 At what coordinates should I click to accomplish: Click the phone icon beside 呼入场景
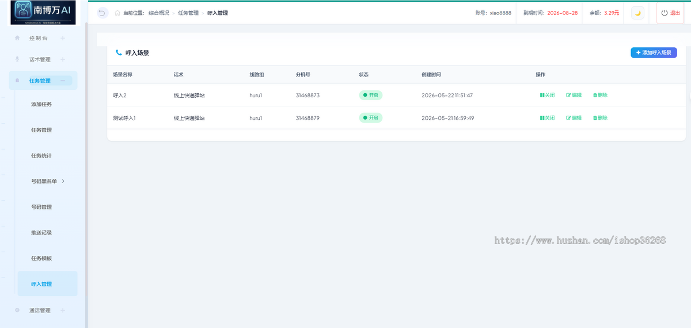(x=119, y=52)
